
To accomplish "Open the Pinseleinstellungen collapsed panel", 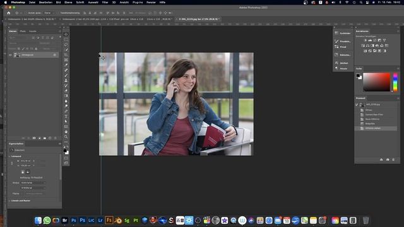I will pos(343,41).
